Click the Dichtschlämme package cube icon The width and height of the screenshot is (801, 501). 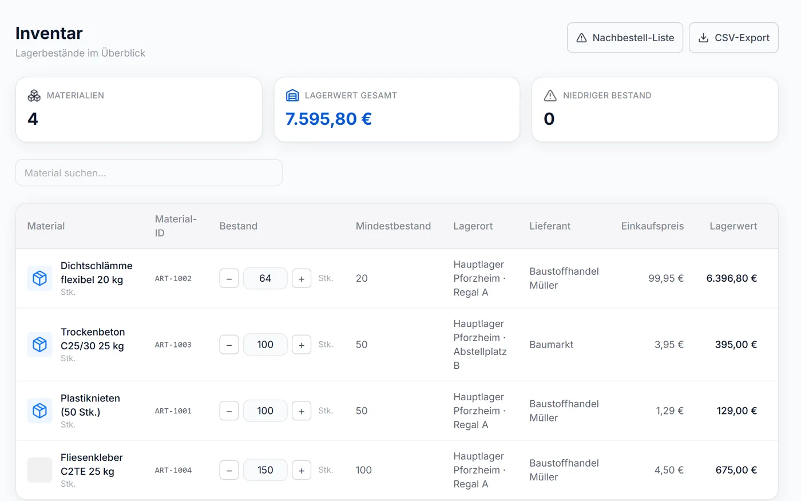coord(39,278)
